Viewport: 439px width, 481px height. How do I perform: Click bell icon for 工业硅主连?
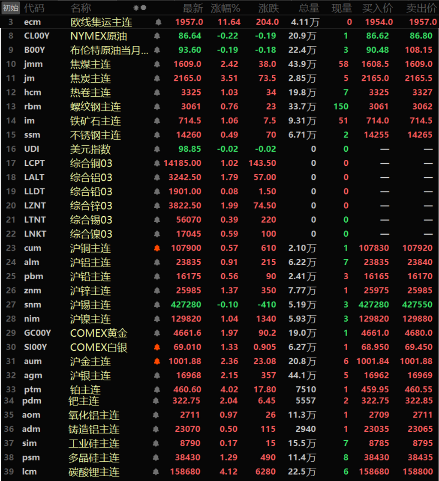pyautogui.click(x=156, y=443)
